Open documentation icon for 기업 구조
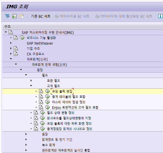 click(16, 49)
